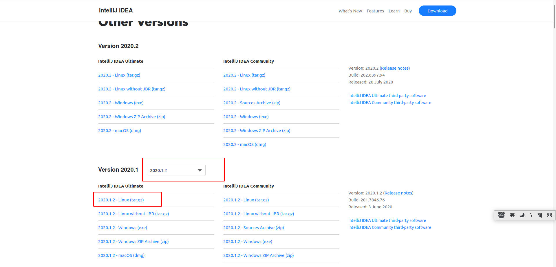Click Build: 202.6397.94 text
The height and width of the screenshot is (267, 556).
(366, 75)
